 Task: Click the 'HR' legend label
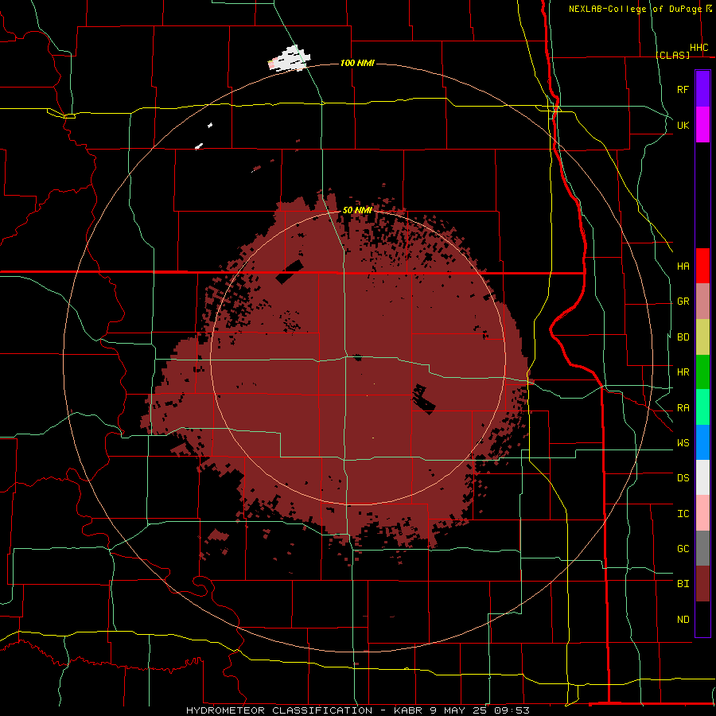click(683, 372)
